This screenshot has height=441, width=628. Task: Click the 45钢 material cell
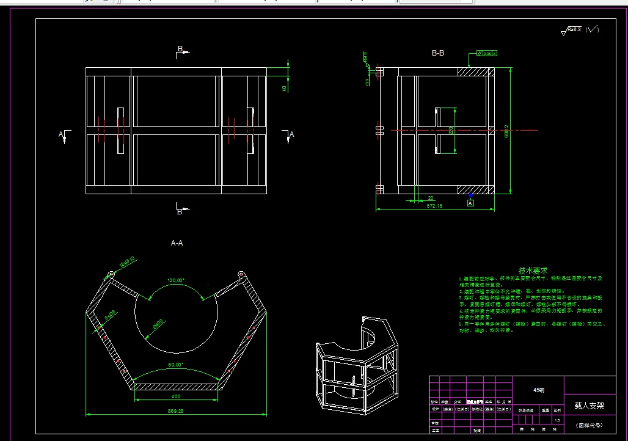point(539,390)
